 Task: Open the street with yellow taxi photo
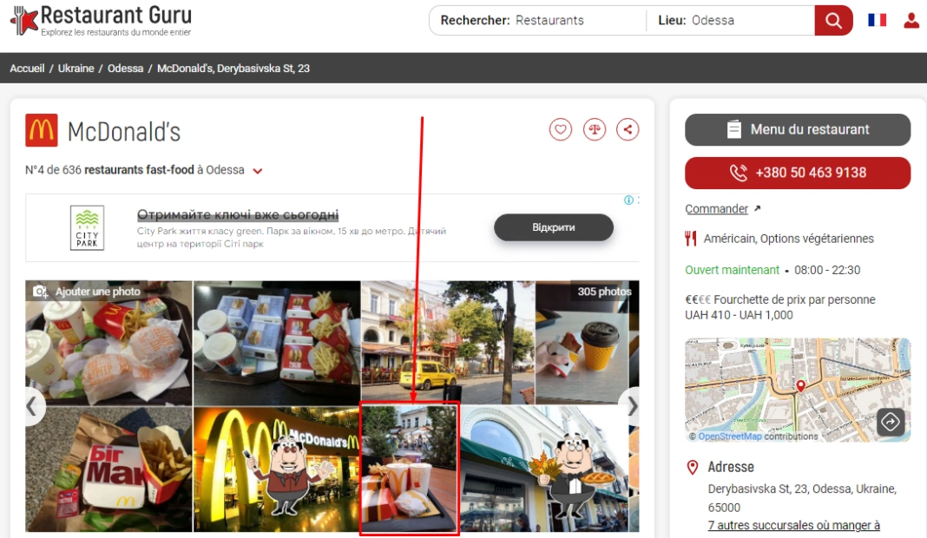(448, 343)
